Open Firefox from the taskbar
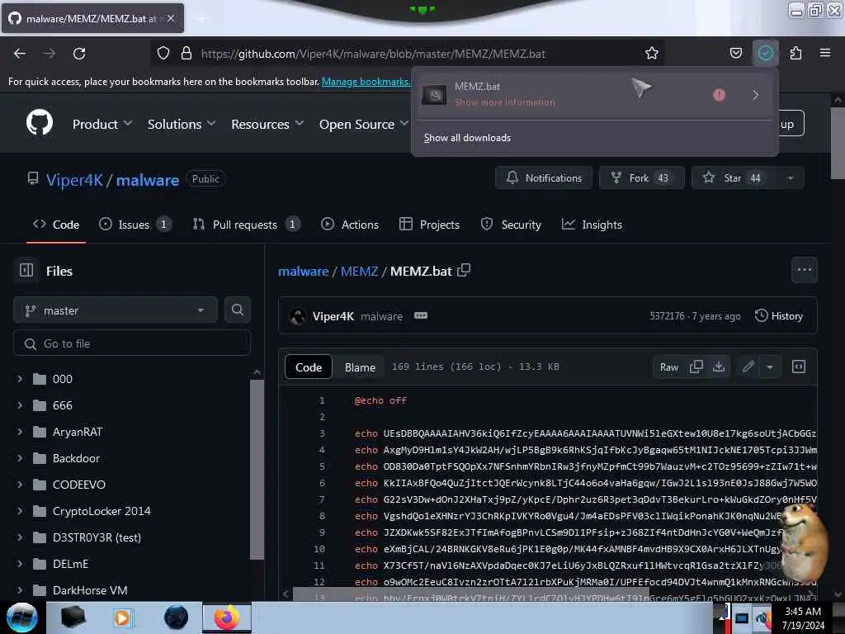The height and width of the screenshot is (634, 845). tap(227, 617)
